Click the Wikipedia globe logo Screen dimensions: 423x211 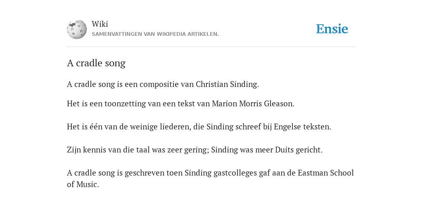click(x=77, y=29)
